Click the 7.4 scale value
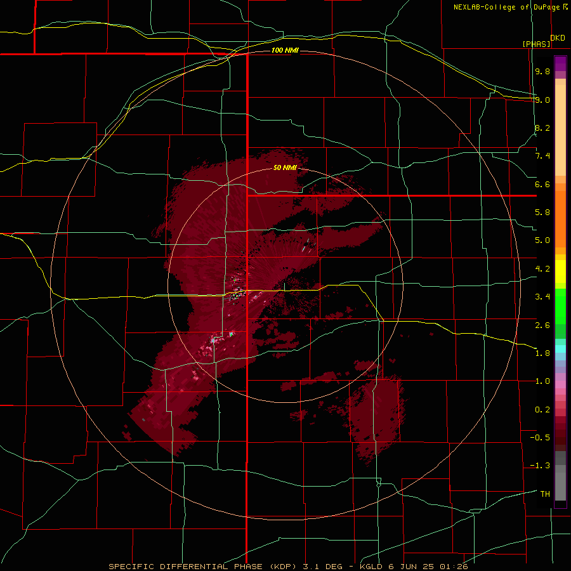Image resolution: width=571 pixels, height=571 pixels. [542, 156]
